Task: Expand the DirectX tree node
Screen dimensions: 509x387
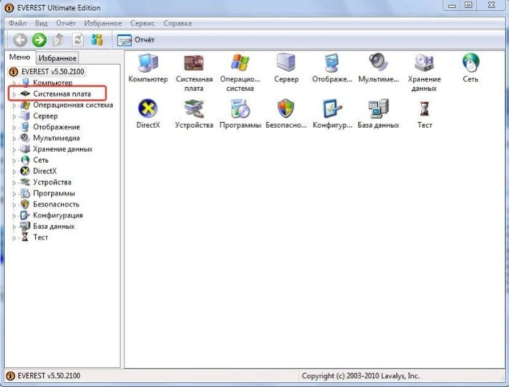Action: tap(15, 171)
